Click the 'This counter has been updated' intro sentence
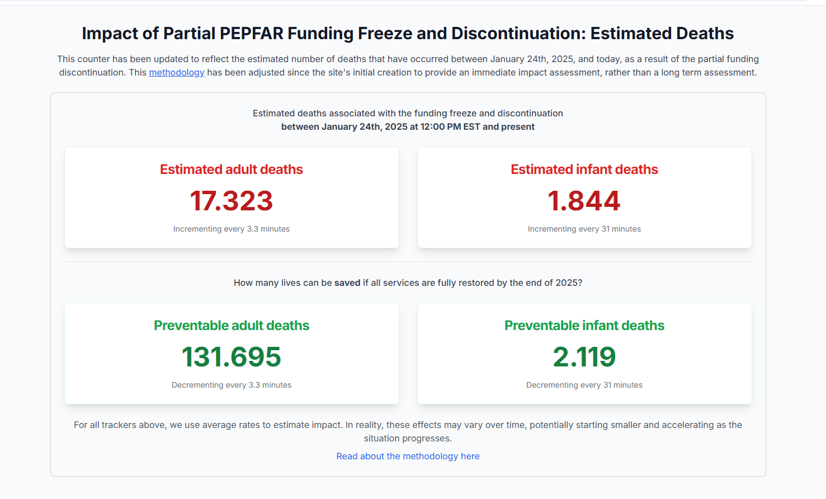 click(x=408, y=59)
